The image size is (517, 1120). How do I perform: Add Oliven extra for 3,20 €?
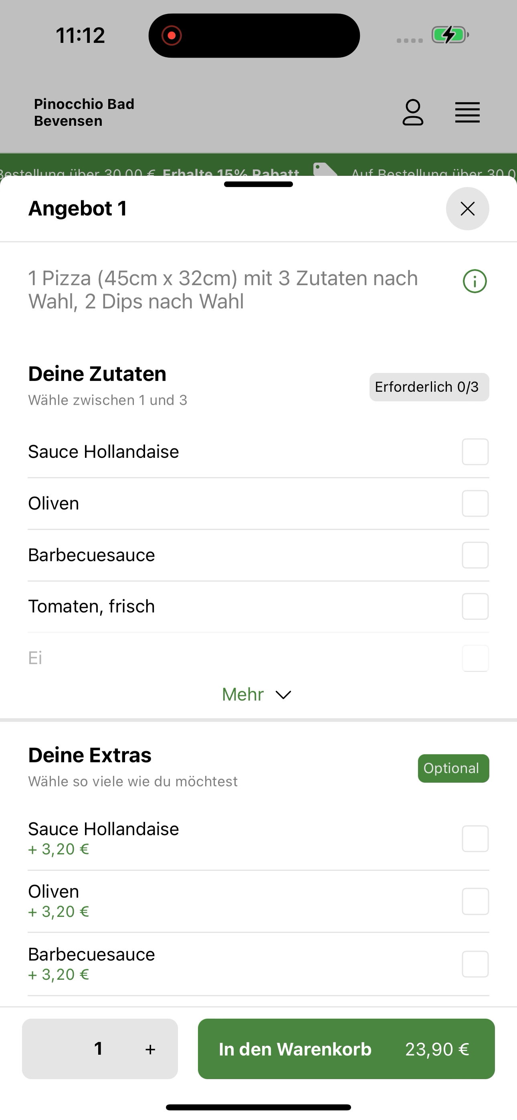(475, 901)
